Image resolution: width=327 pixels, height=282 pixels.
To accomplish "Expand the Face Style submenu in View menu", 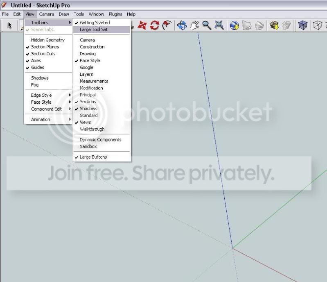I will (48, 102).
